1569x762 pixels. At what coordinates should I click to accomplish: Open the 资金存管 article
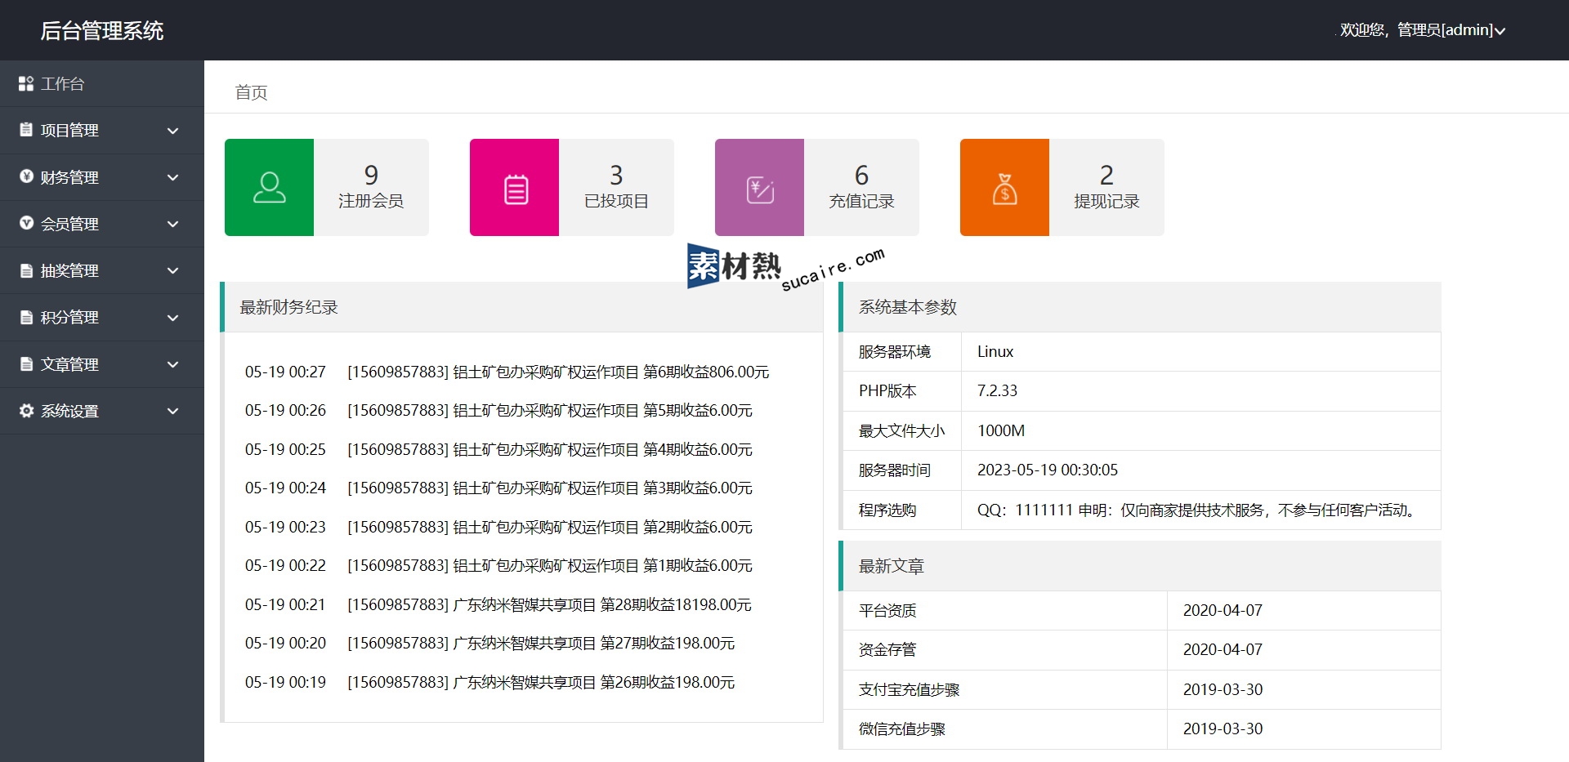pyautogui.click(x=887, y=649)
